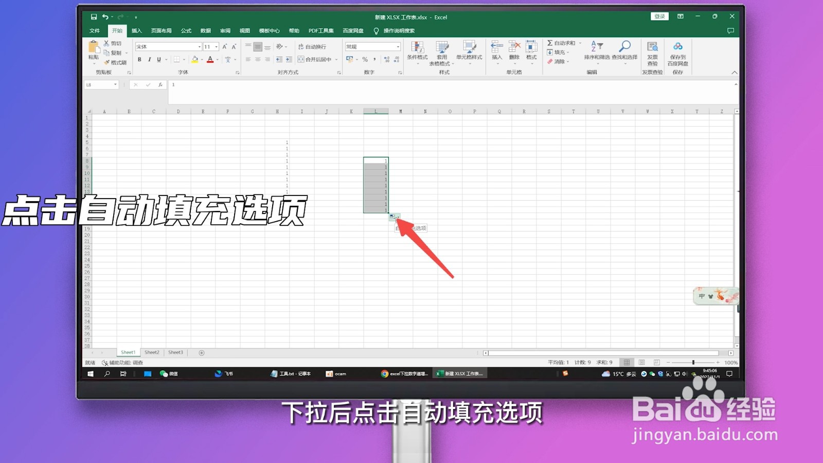Open the font name dropdown
The width and height of the screenshot is (823, 463).
point(201,46)
